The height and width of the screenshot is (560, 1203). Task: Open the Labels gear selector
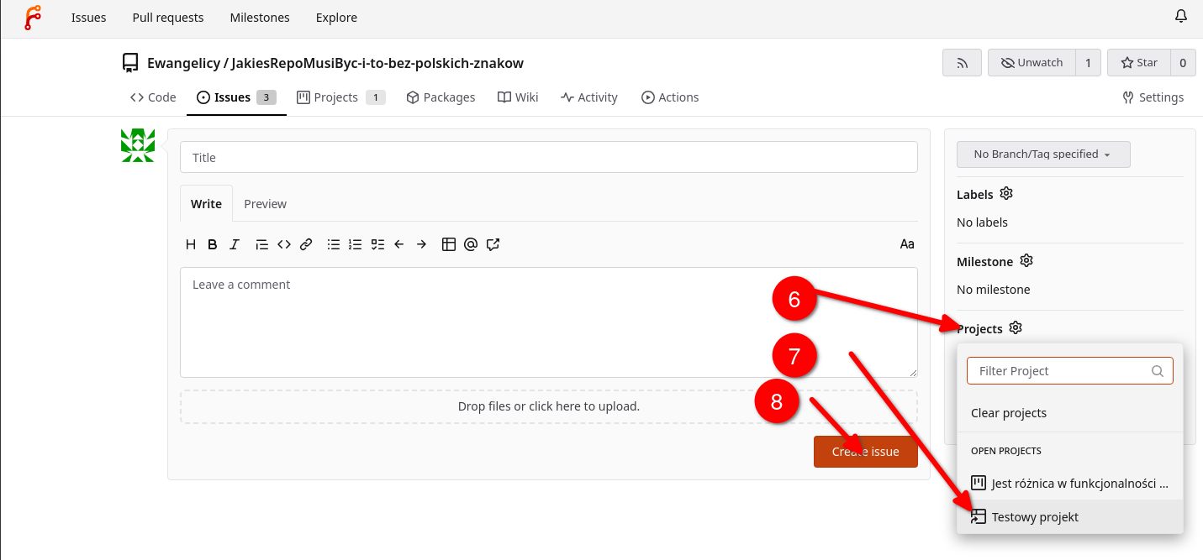click(1006, 194)
